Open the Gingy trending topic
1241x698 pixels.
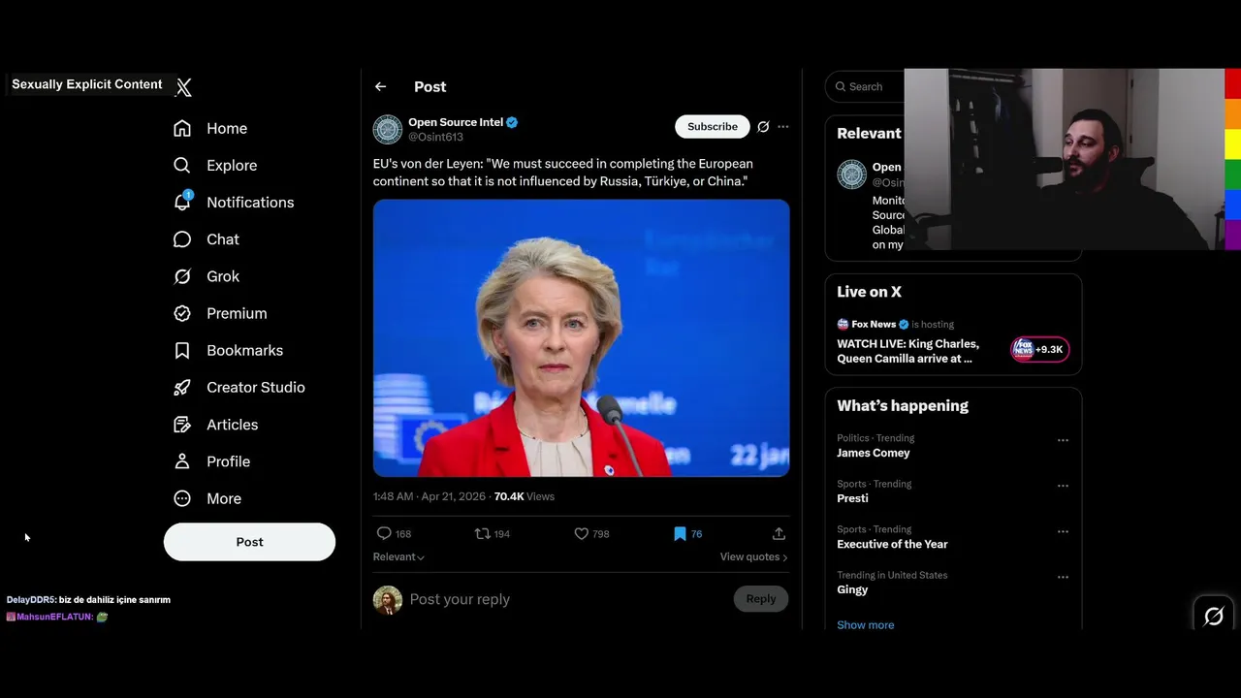(852, 589)
